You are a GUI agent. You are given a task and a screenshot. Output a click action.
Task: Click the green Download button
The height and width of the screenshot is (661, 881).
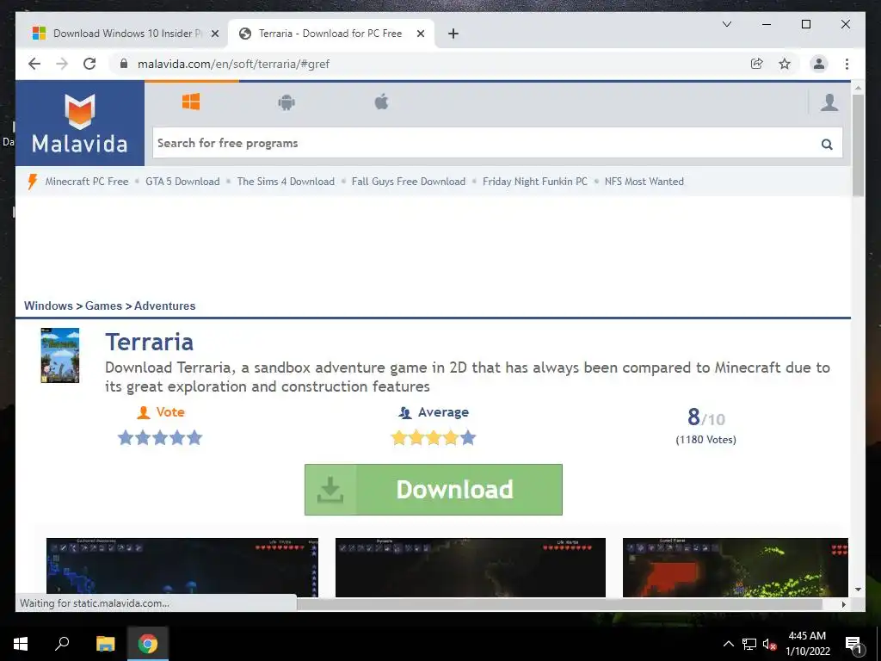434,489
